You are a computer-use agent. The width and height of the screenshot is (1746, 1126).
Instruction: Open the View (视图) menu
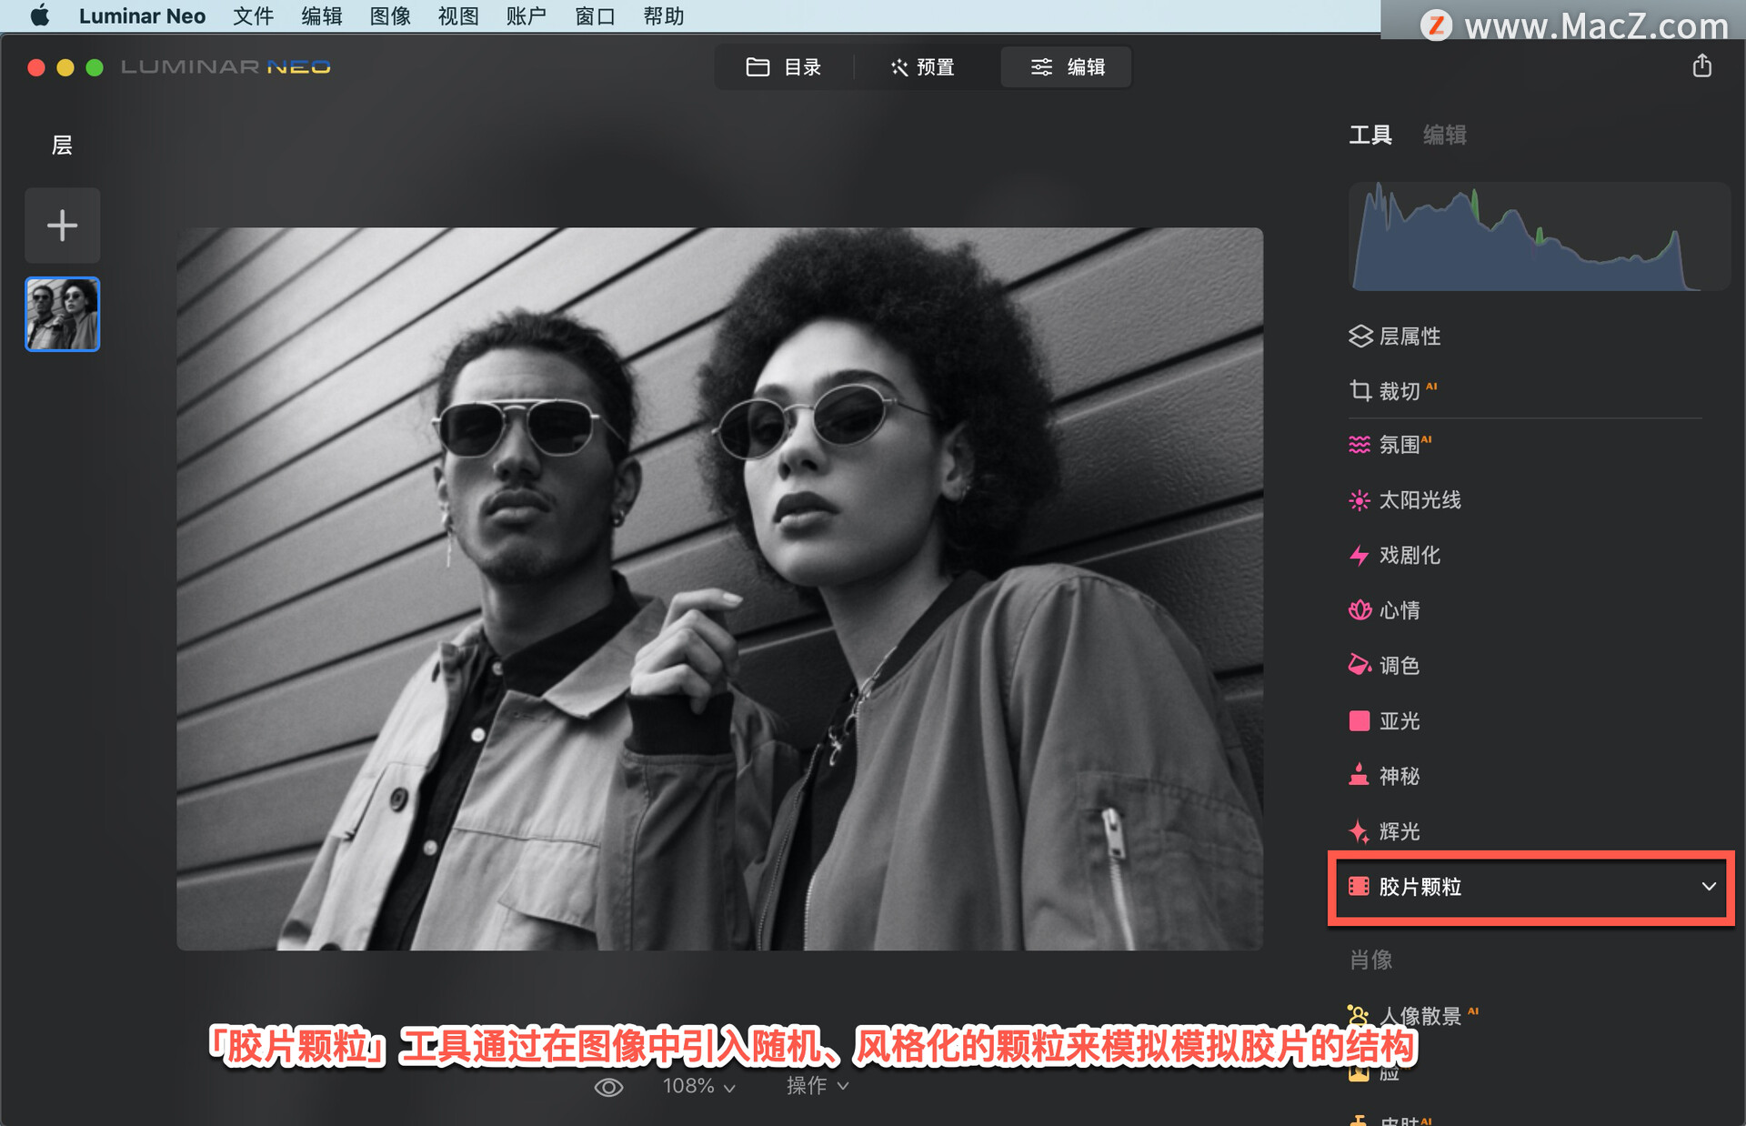(x=458, y=16)
